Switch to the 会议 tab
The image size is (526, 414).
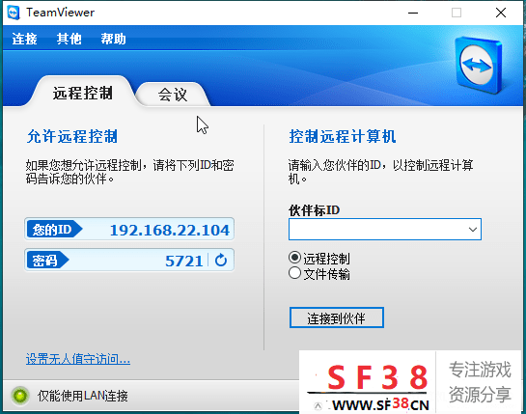click(x=173, y=95)
